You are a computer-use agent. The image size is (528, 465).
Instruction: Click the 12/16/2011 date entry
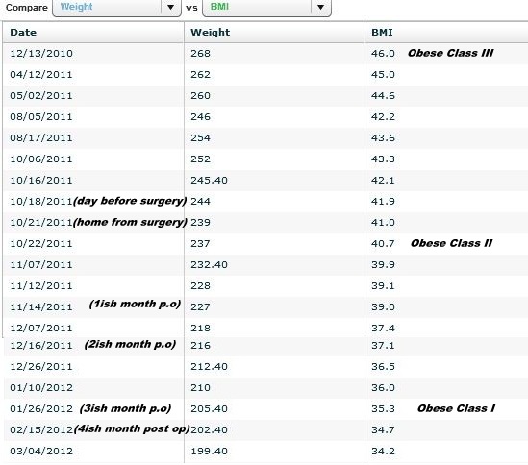coord(41,346)
